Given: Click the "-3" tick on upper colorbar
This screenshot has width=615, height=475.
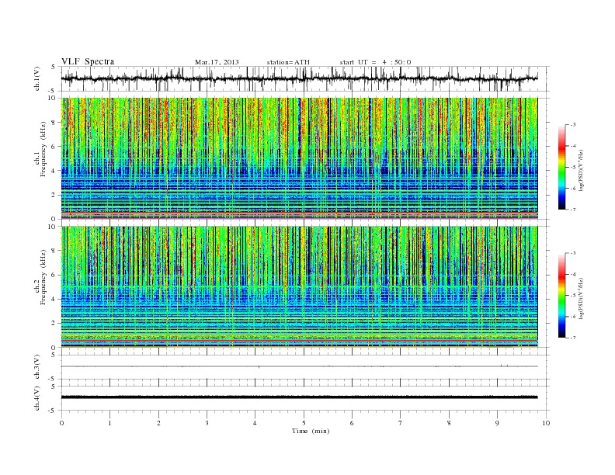Looking at the screenshot, I should point(573,125).
